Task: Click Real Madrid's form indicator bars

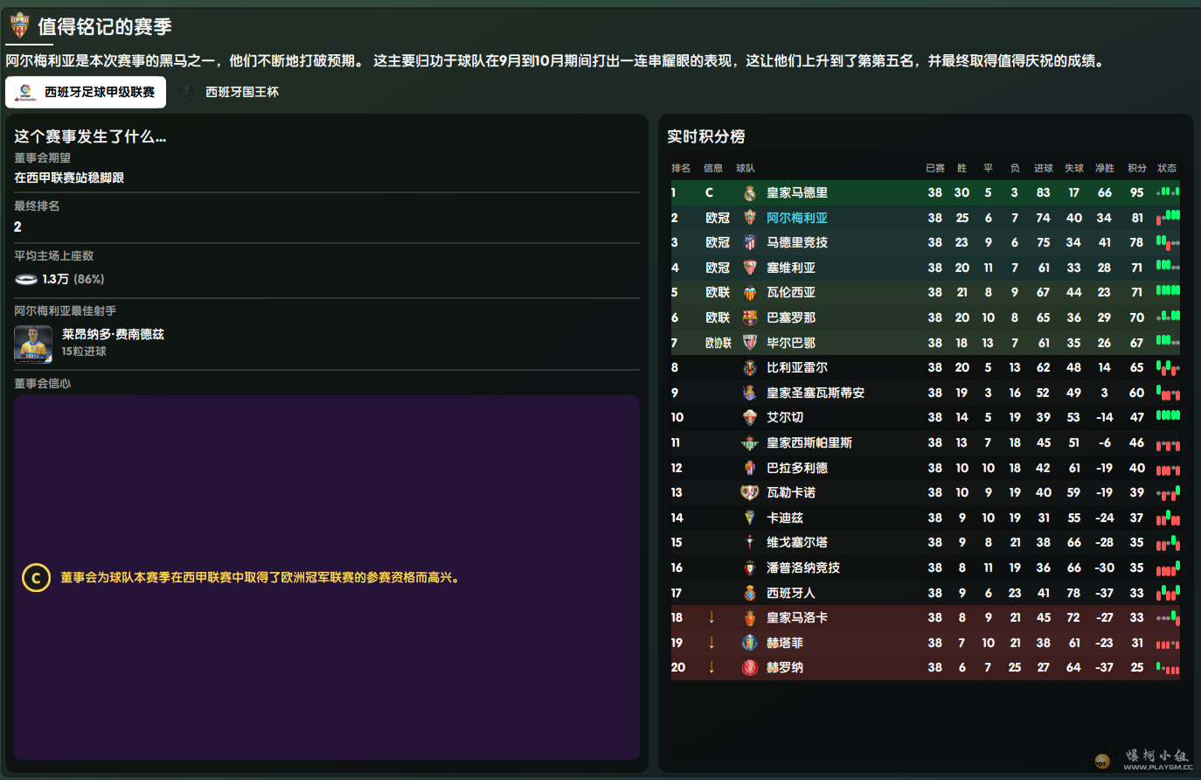Action: click(x=1168, y=192)
